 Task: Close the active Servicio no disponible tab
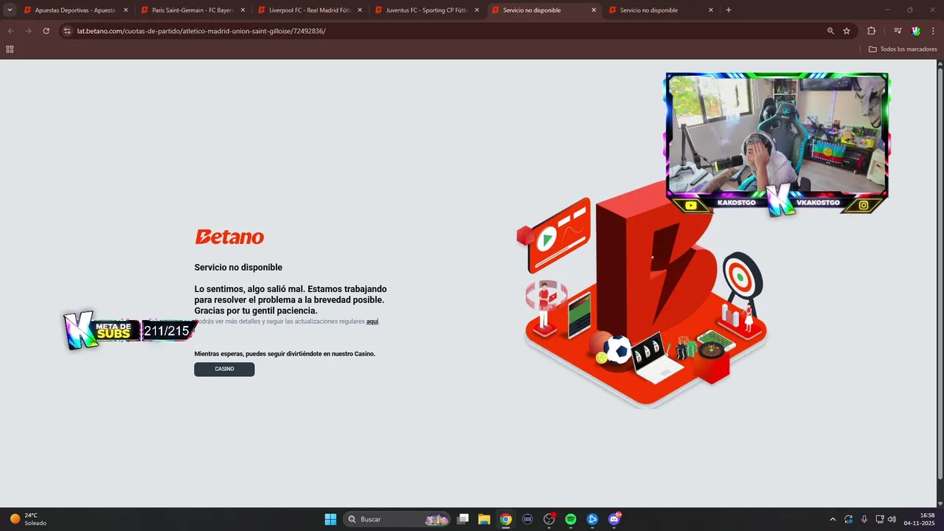tap(594, 10)
